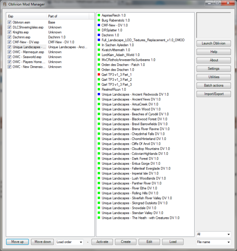Open the Load order sort dropdown
This screenshot has height=251, width=237.
click(x=69, y=242)
